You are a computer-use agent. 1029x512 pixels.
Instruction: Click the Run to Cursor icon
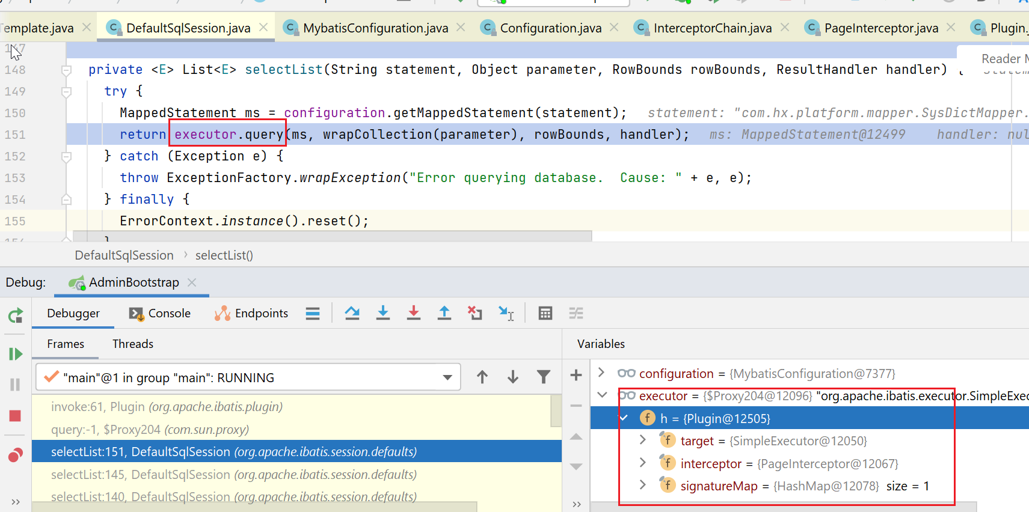pyautogui.click(x=506, y=313)
